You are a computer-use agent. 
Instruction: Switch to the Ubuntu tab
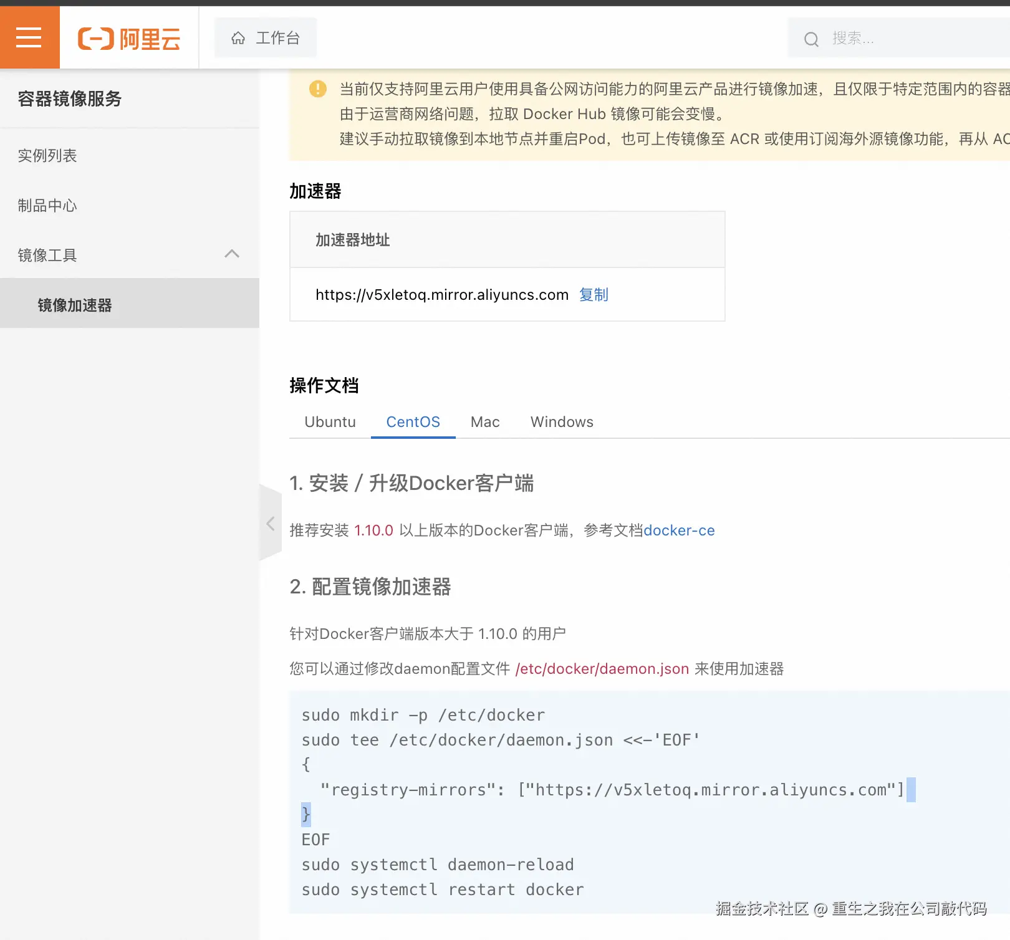point(330,422)
